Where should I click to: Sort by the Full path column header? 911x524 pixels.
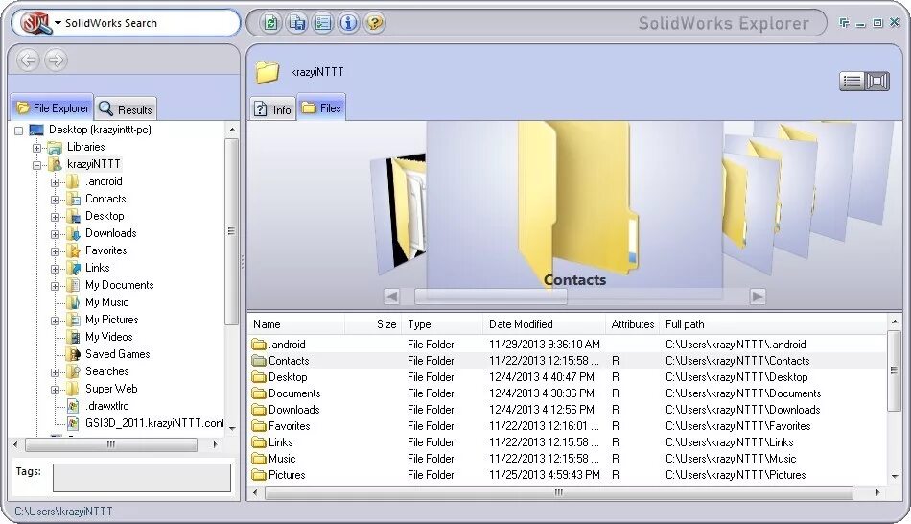773,324
